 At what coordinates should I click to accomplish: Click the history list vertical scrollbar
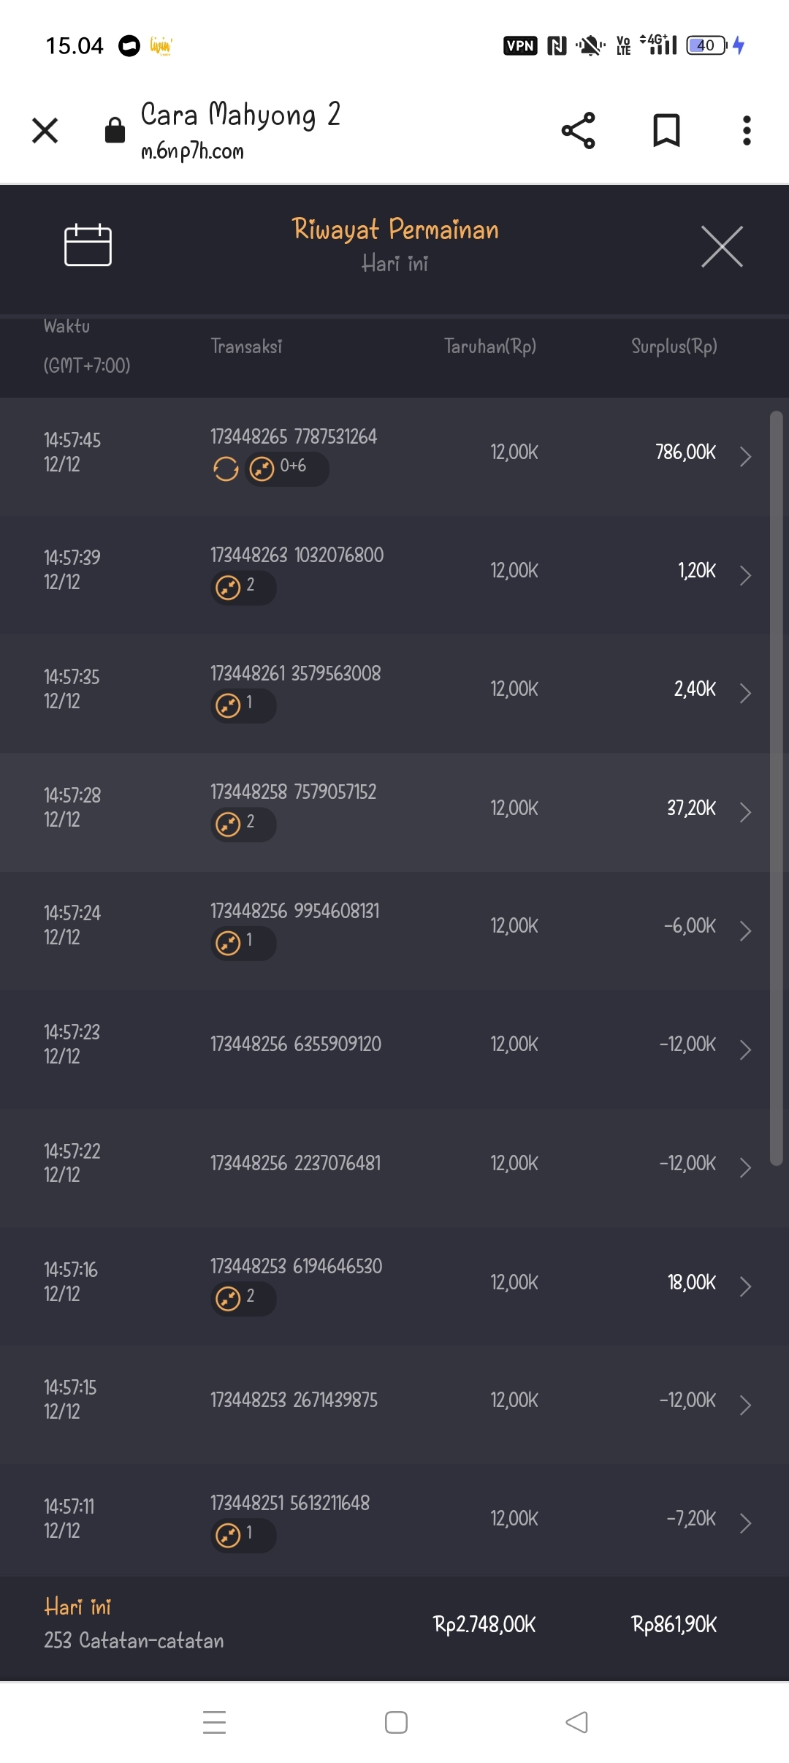[776, 788]
